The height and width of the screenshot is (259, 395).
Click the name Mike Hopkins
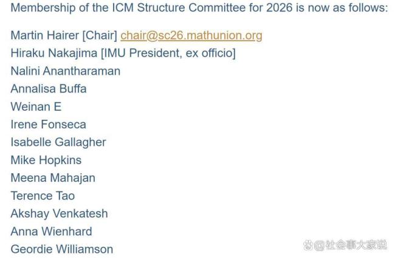[46, 160]
